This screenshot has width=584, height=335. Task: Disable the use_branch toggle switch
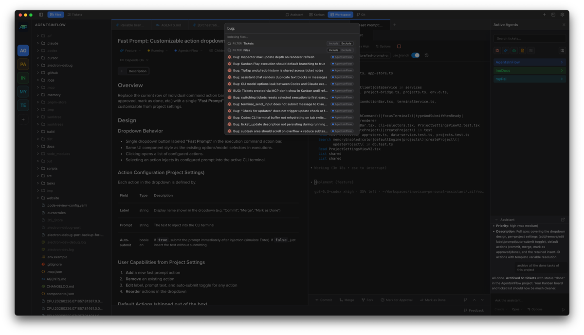click(415, 55)
